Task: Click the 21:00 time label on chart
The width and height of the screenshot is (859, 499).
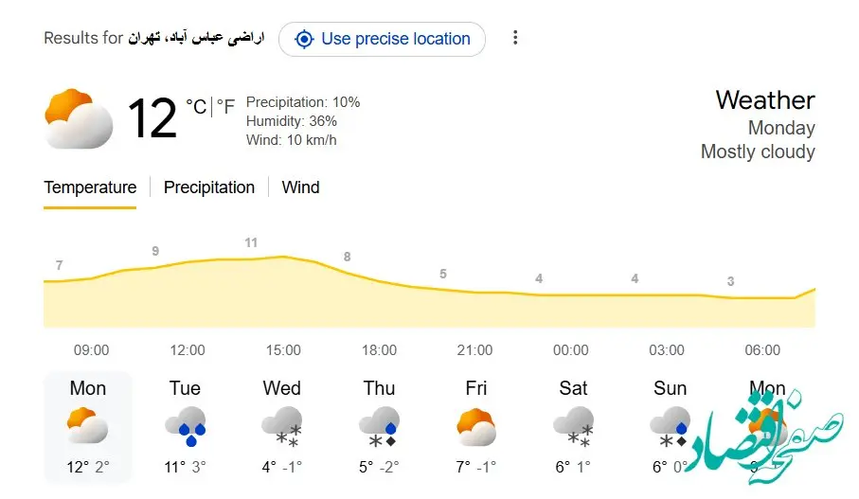Action: click(474, 350)
